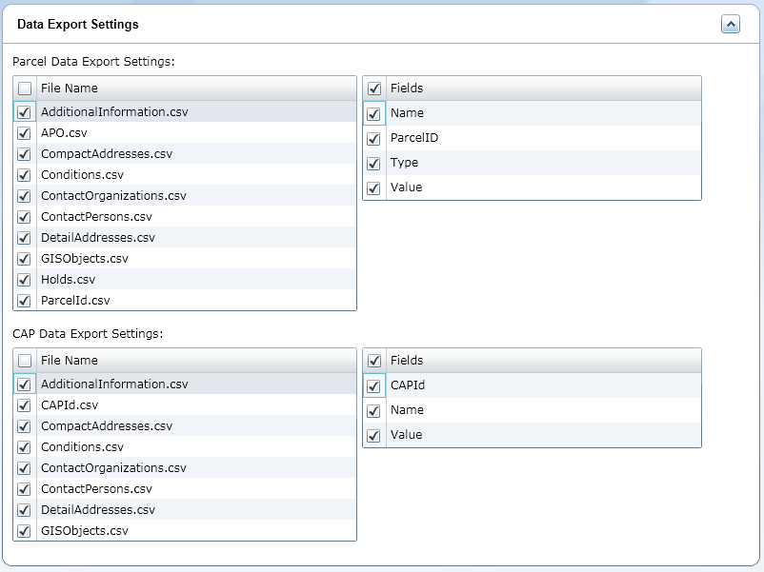Check the CAP File Name select-all checkbox

tap(25, 361)
